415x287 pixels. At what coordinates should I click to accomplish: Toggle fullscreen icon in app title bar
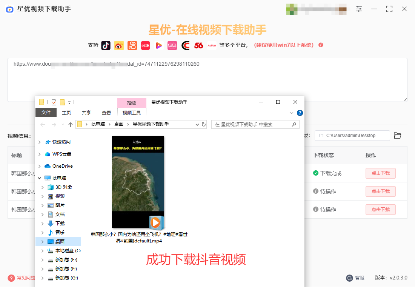(389, 9)
